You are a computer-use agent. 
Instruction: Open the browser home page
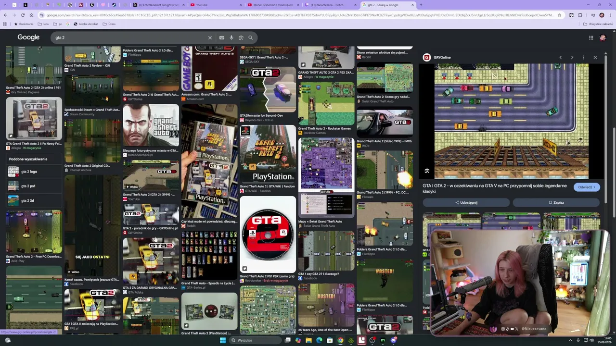tap(31, 15)
